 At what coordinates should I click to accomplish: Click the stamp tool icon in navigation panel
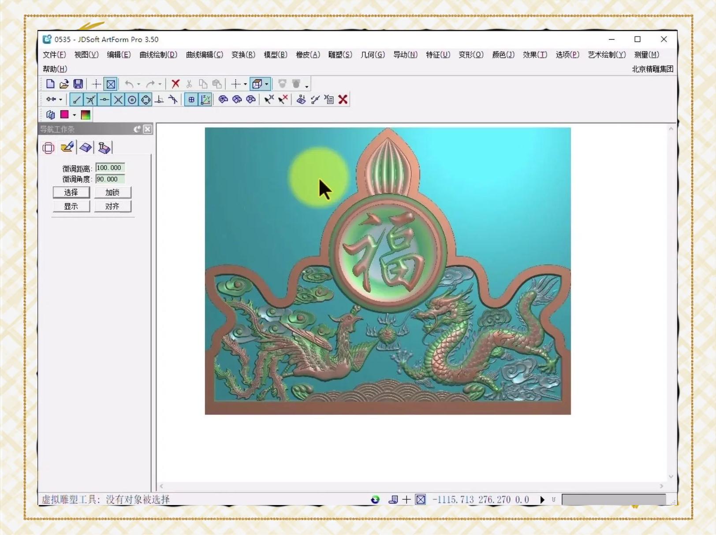[x=104, y=147]
